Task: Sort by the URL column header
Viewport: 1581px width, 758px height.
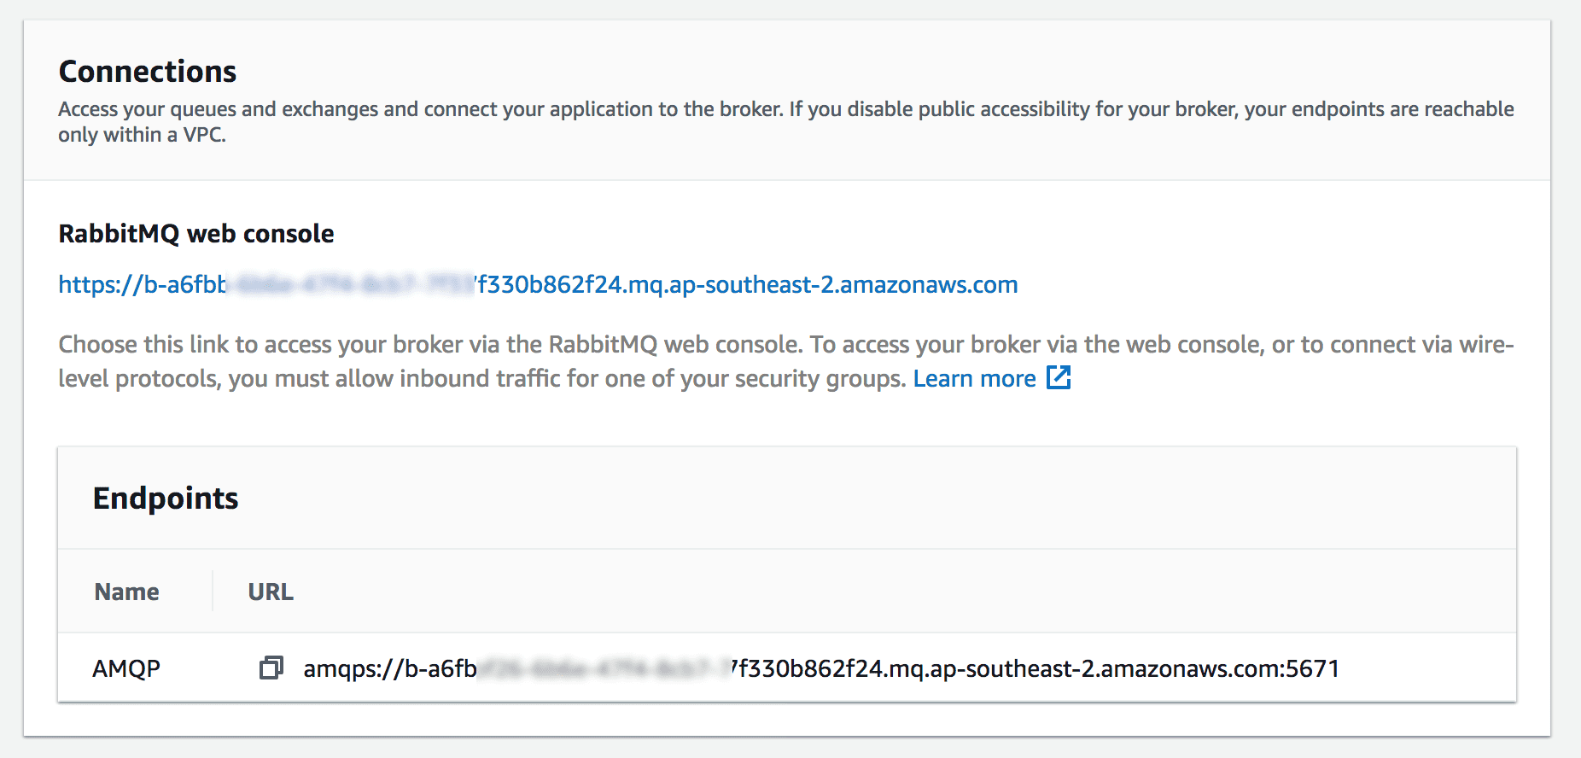Action: coord(271,592)
